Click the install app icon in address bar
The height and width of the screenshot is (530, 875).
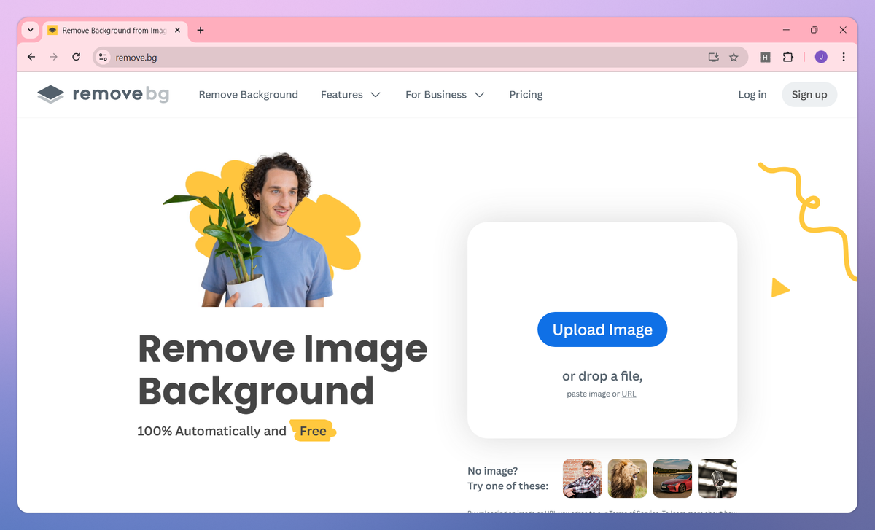click(714, 57)
